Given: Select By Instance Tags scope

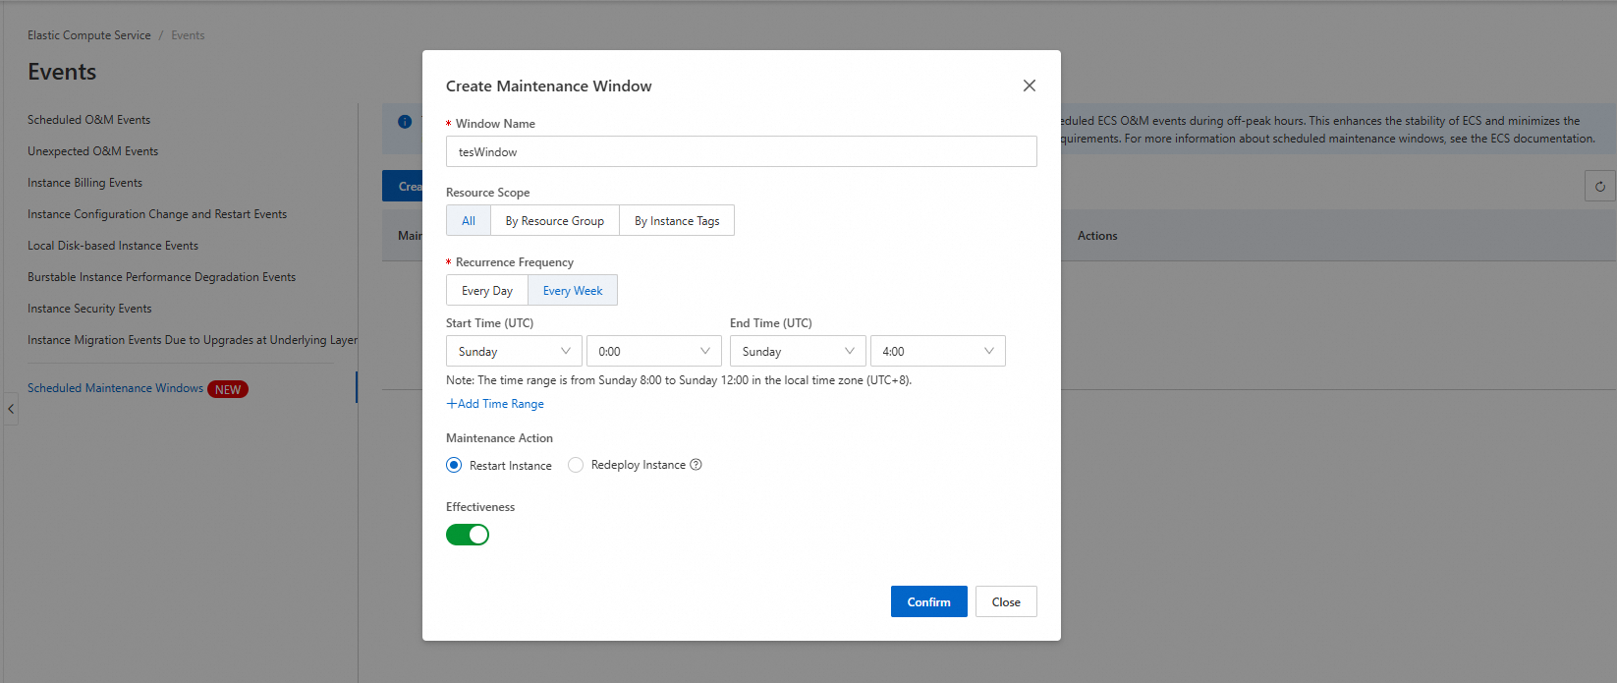Looking at the screenshot, I should click(x=677, y=221).
